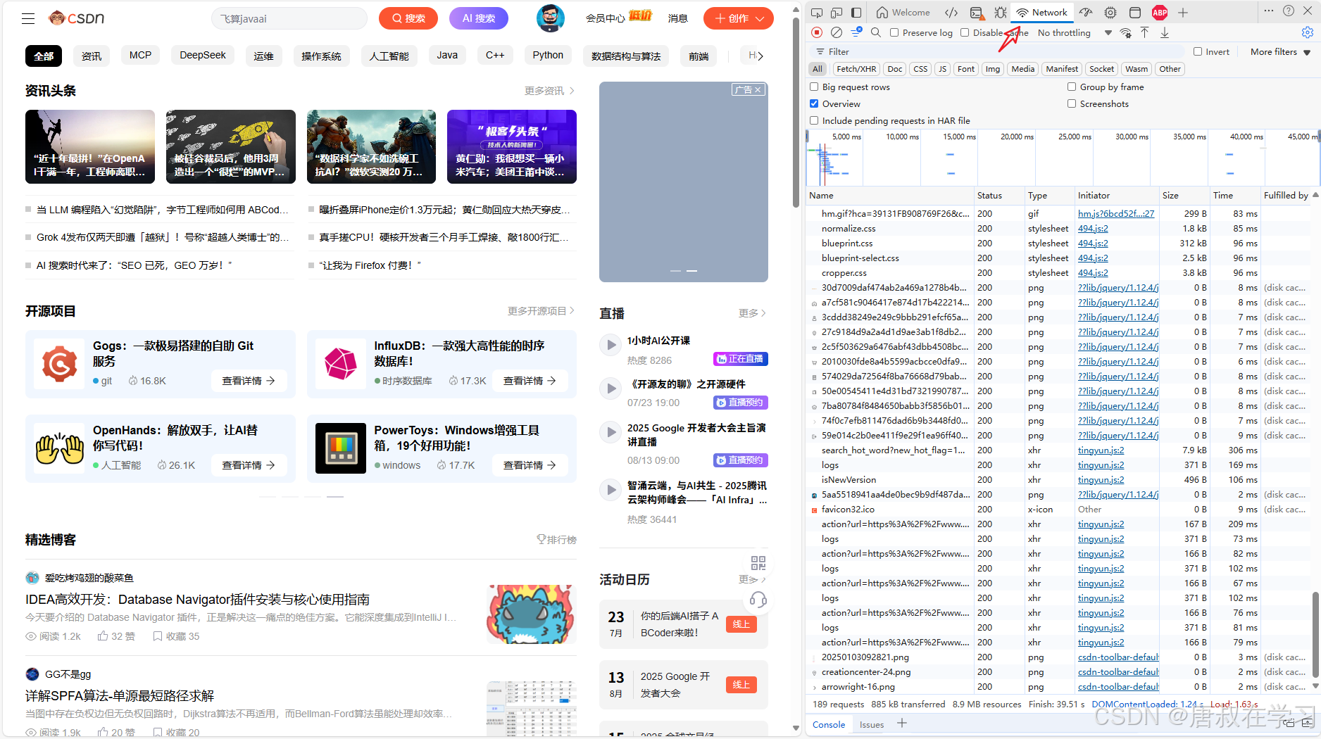
Task: Add another tool with plus icon
Action: (x=1183, y=13)
